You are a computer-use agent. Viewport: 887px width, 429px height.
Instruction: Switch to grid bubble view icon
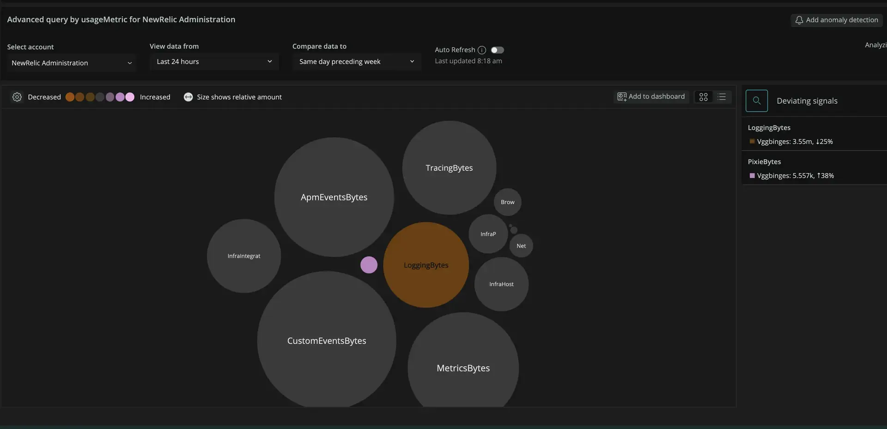(703, 97)
